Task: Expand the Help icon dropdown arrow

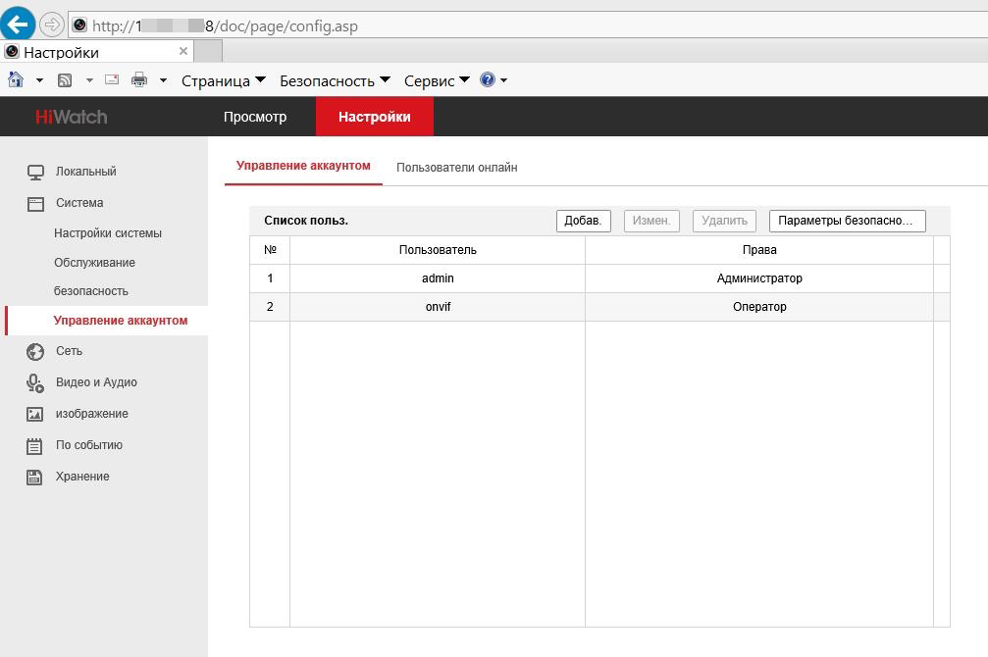Action: coord(503,80)
